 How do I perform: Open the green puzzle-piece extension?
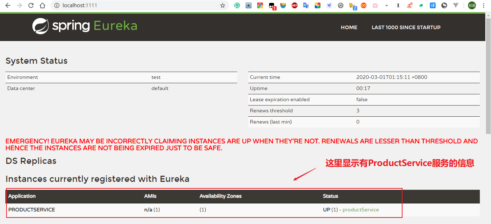coord(237,5)
